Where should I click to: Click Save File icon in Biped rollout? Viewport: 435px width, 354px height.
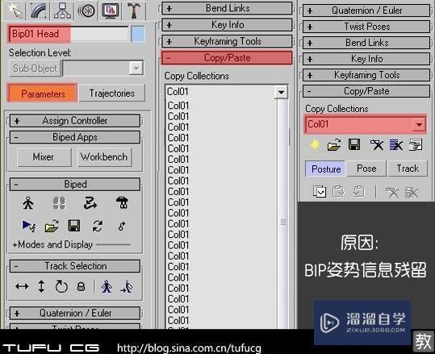click(74, 226)
